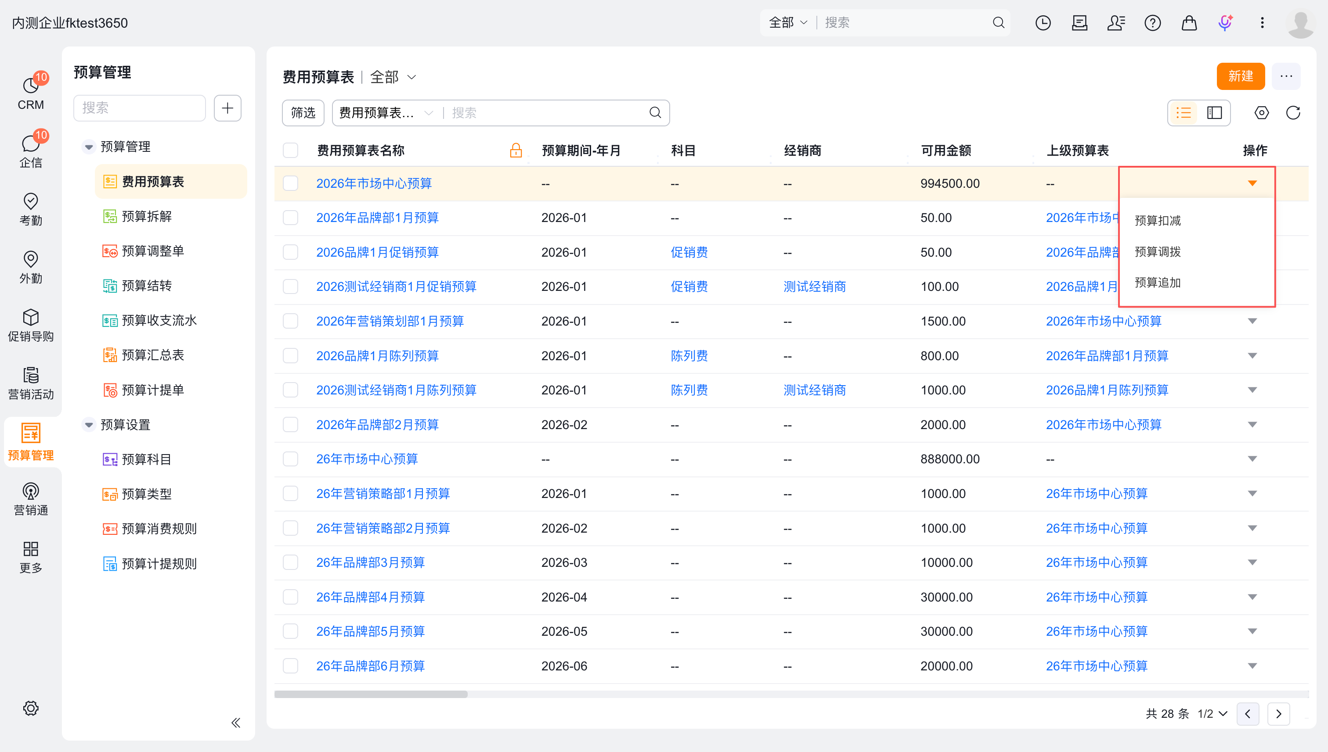The image size is (1328, 752).
Task: Click the horizontal table scrollbar
Action: pos(371,694)
